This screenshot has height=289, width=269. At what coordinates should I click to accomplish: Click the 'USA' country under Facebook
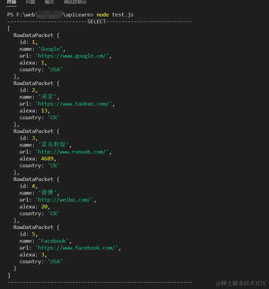[x=55, y=261]
